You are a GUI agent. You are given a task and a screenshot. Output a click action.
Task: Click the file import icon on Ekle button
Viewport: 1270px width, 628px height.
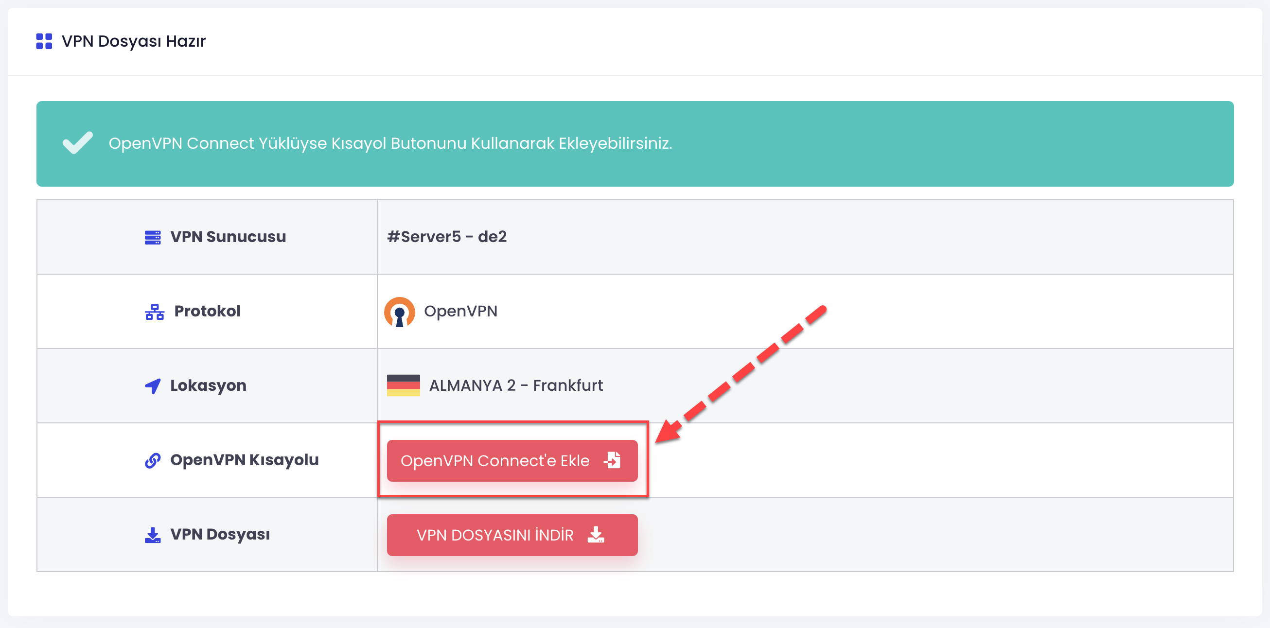point(612,460)
